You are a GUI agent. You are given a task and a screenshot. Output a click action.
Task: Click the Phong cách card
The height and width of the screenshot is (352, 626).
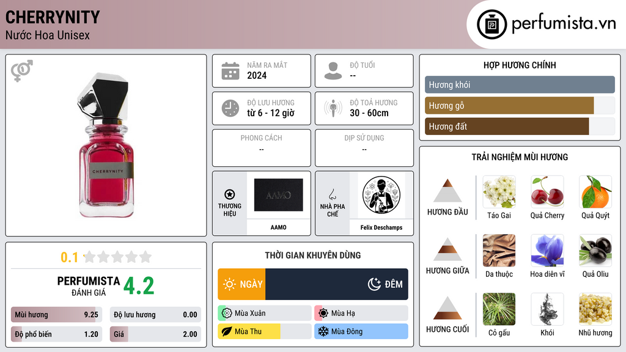coord(262,148)
